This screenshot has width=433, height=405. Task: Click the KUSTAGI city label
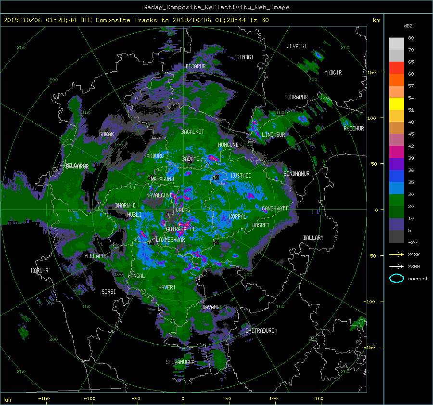coord(241,176)
